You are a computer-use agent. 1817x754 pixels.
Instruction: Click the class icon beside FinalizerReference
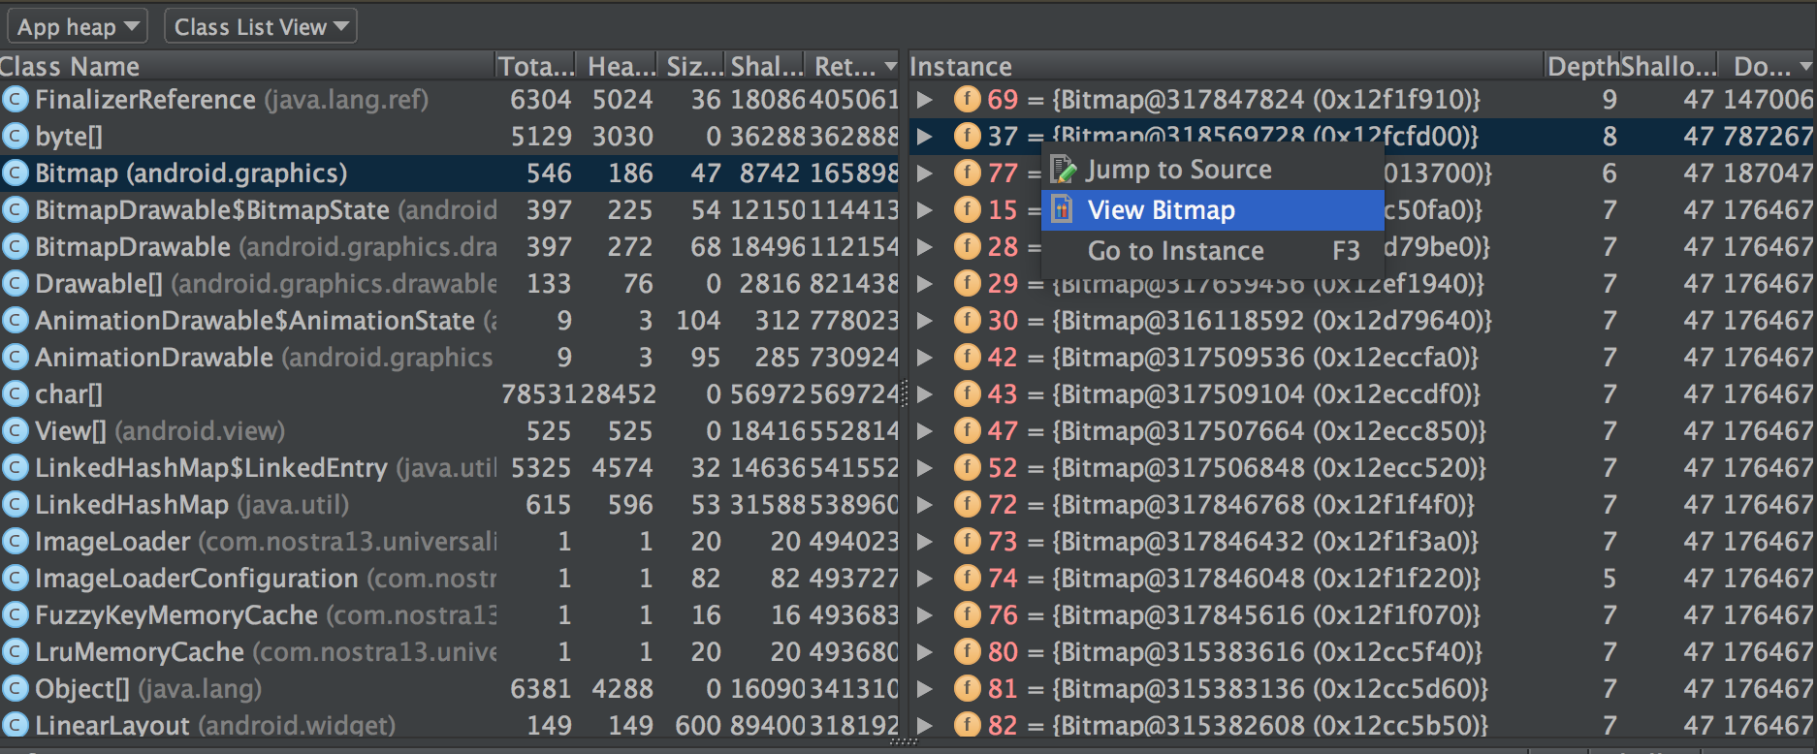click(15, 99)
